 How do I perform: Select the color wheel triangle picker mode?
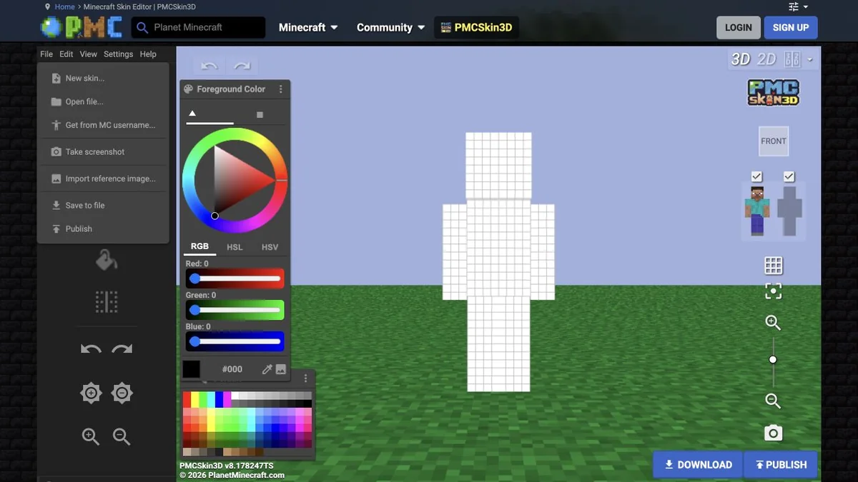click(192, 114)
